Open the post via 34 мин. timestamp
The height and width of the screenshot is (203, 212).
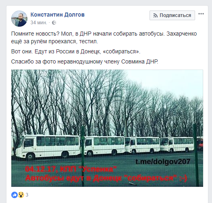39,23
